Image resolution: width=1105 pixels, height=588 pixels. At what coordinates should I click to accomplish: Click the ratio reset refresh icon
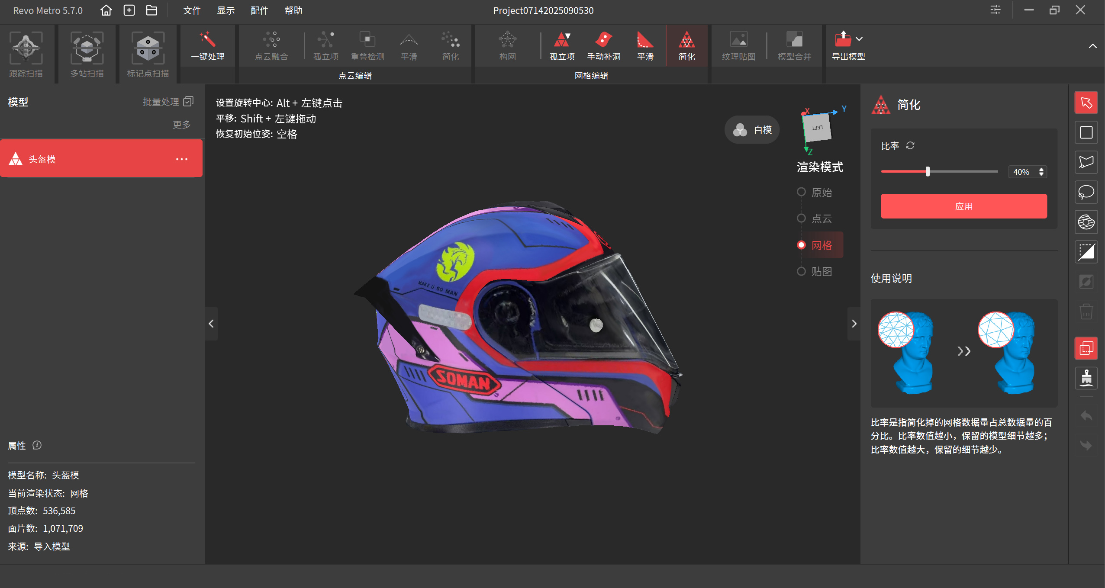910,146
